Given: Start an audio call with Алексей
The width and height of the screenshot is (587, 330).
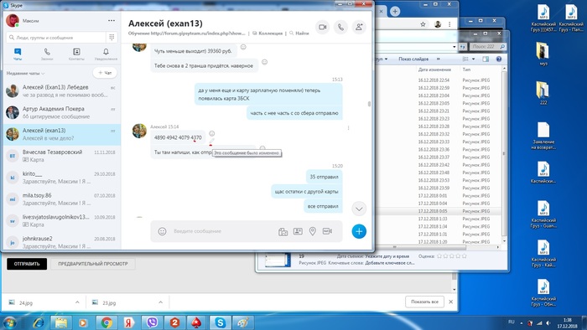Looking at the screenshot, I should [x=340, y=27].
